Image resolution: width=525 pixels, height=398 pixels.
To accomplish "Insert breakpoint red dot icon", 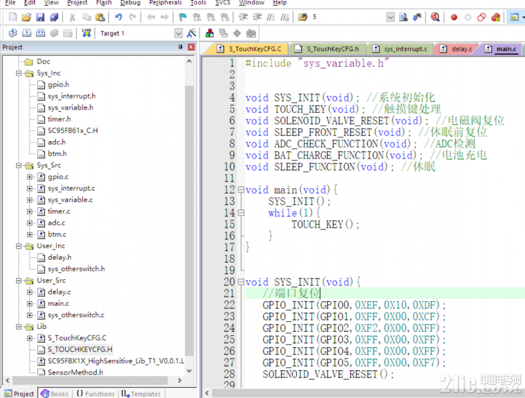I will (454, 17).
